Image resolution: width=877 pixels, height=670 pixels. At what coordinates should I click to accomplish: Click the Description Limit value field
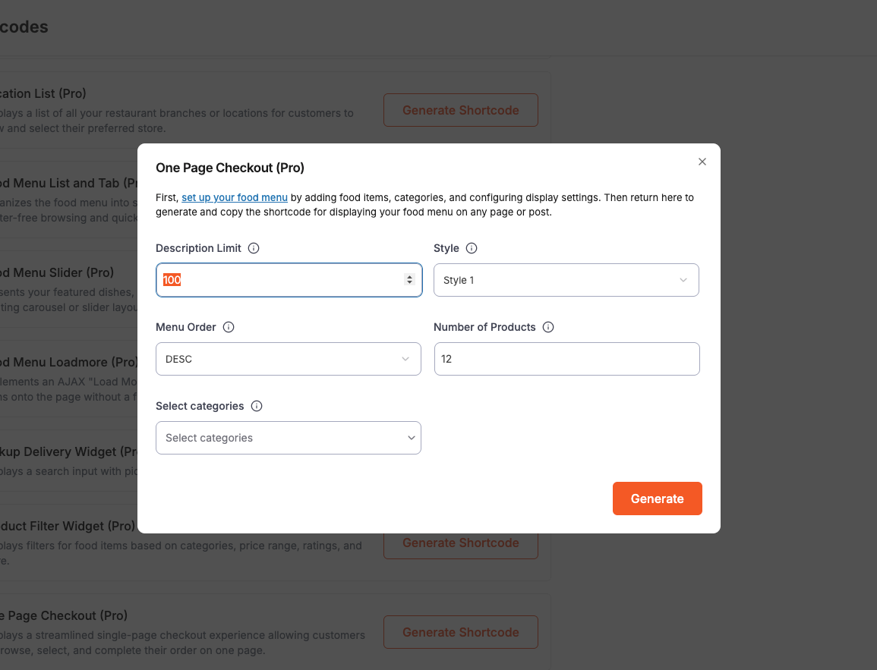point(289,280)
